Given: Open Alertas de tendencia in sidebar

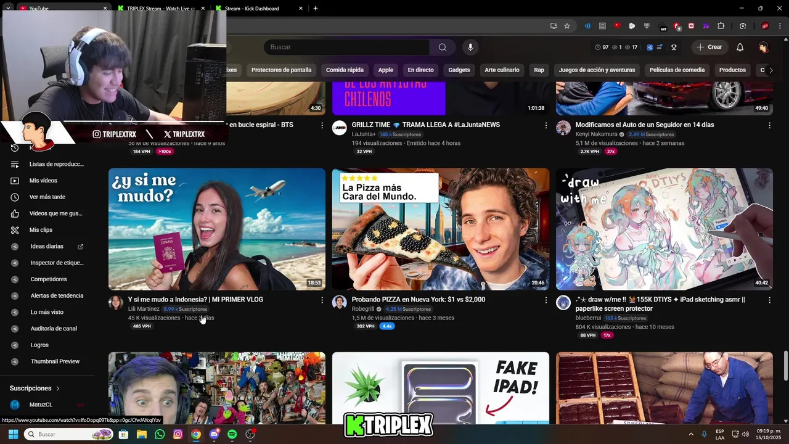Looking at the screenshot, I should click(x=47, y=295).
